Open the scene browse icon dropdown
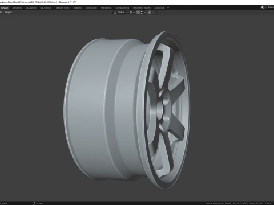The image size is (274, 205). 264,7
